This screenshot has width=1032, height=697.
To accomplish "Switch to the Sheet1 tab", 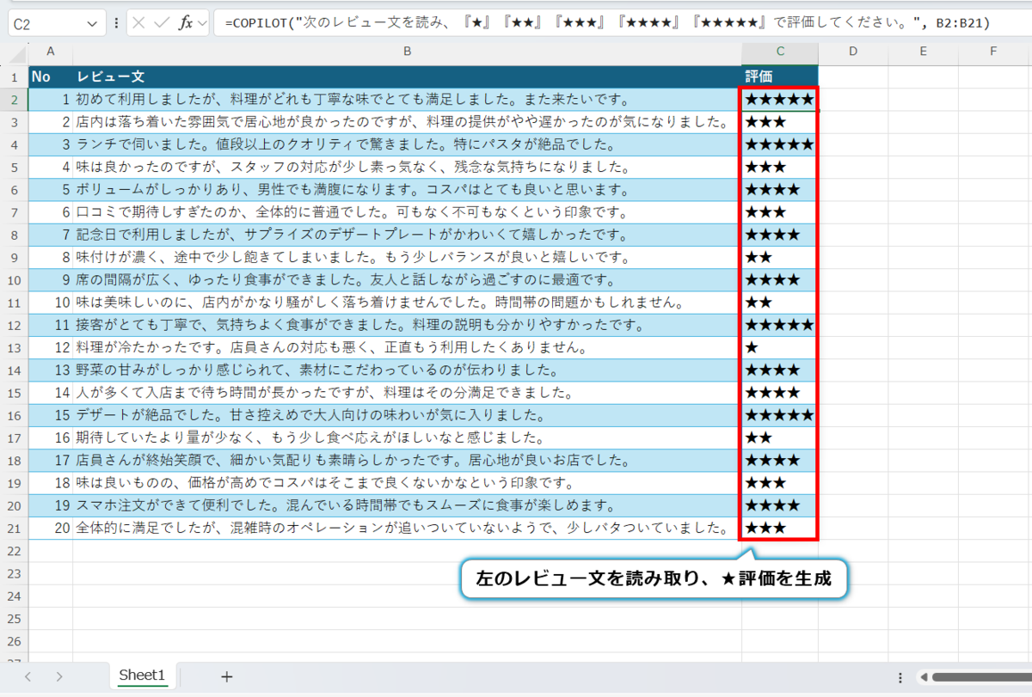I will 142,676.
